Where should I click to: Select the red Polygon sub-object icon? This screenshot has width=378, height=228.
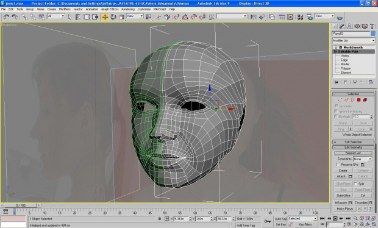click(x=358, y=100)
